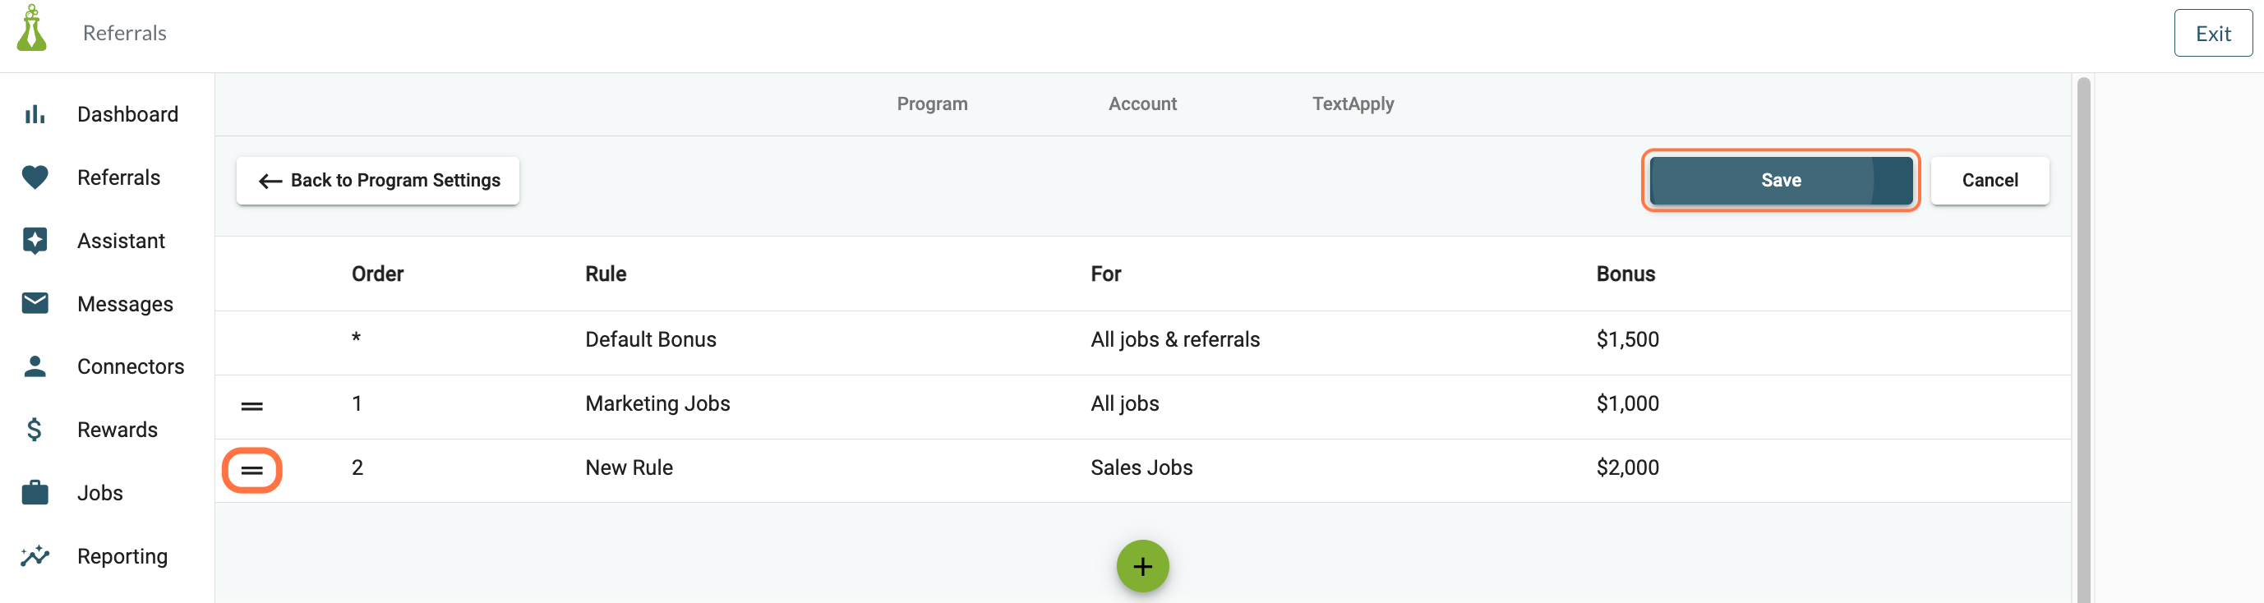Select the Rewards dollar icon
The width and height of the screenshot is (2264, 603).
(x=35, y=430)
